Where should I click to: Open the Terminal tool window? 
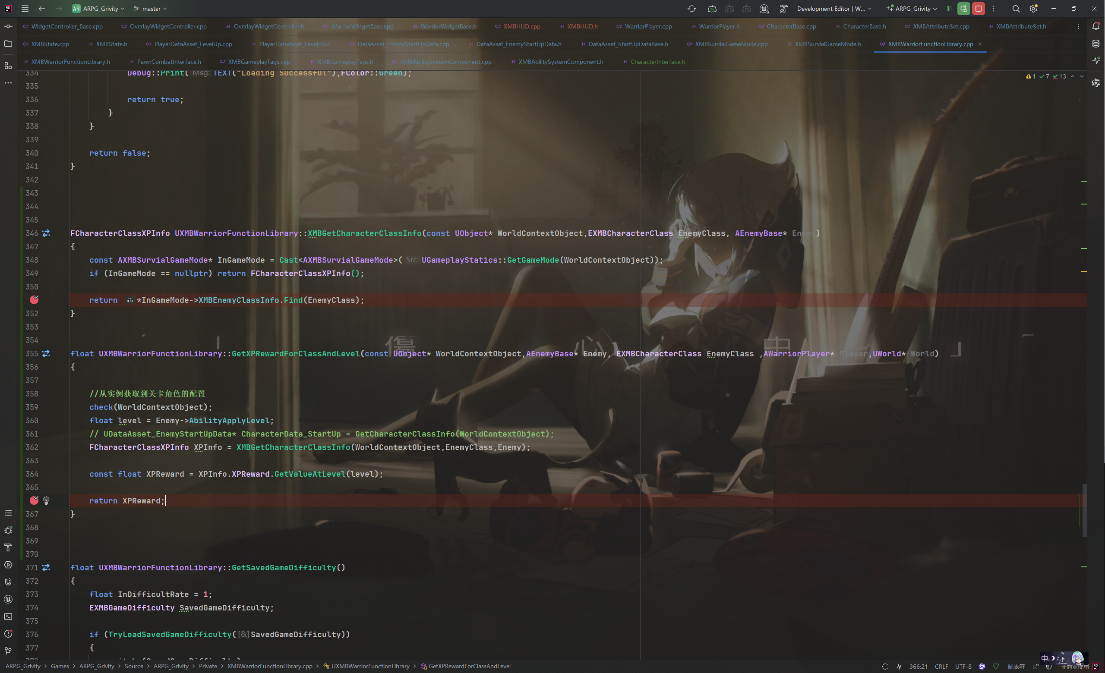tap(8, 616)
